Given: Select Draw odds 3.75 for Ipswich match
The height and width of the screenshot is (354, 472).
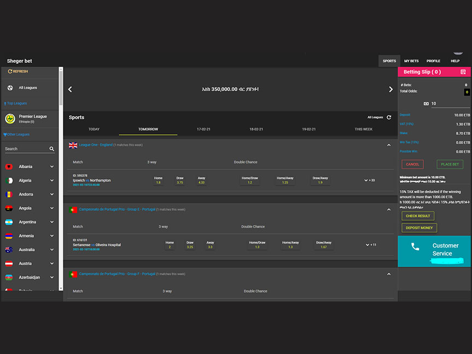Looking at the screenshot, I should point(180,180).
